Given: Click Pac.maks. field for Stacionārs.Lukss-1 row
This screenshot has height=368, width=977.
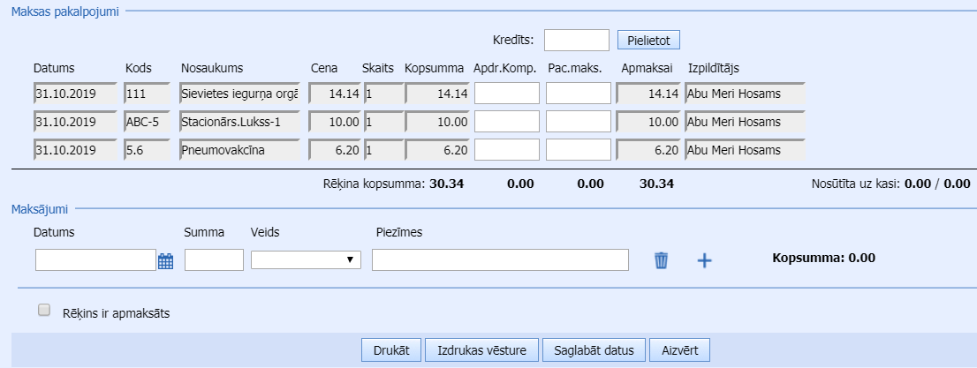Looking at the screenshot, I should (578, 122).
